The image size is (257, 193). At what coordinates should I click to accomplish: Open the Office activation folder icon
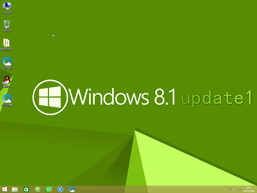click(x=7, y=43)
